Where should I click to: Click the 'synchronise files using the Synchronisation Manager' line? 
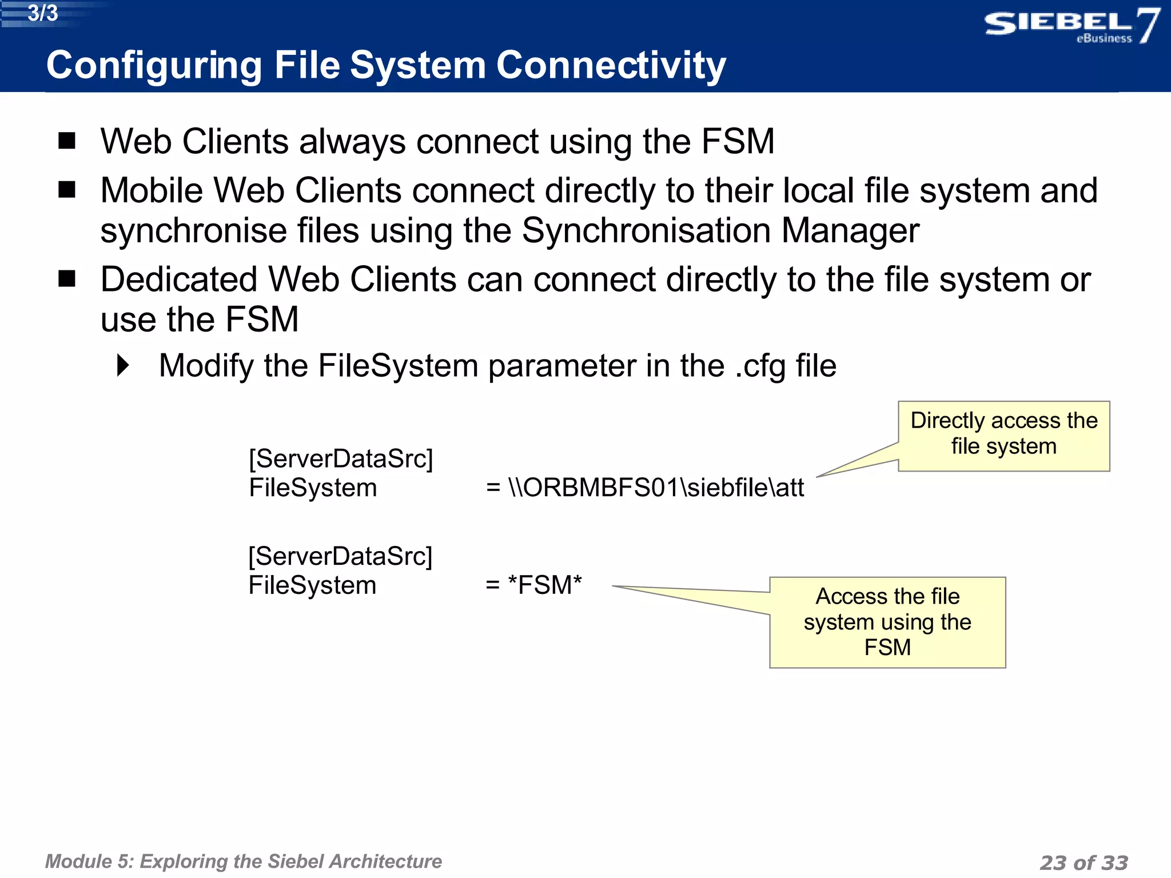[x=509, y=230]
